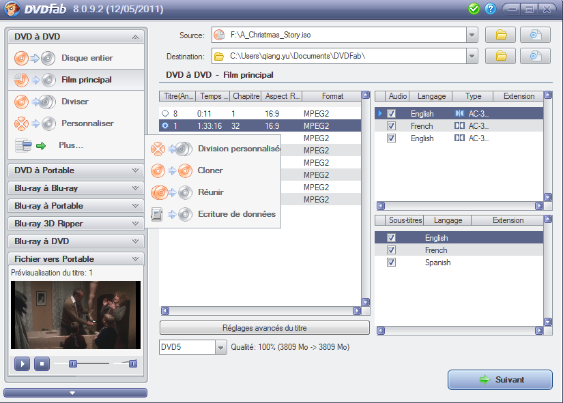
Task: Click the "Suivant" button
Action: click(x=500, y=380)
